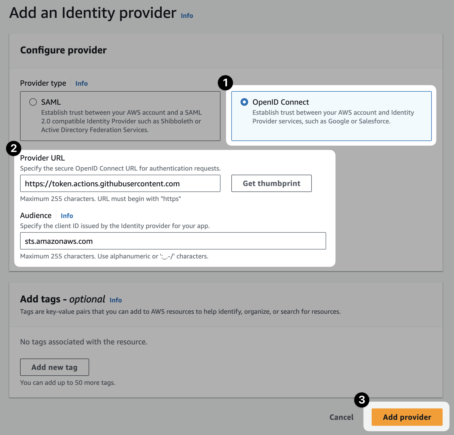This screenshot has width=454, height=435.
Task: Cancel adding the identity provider
Action: (x=341, y=417)
